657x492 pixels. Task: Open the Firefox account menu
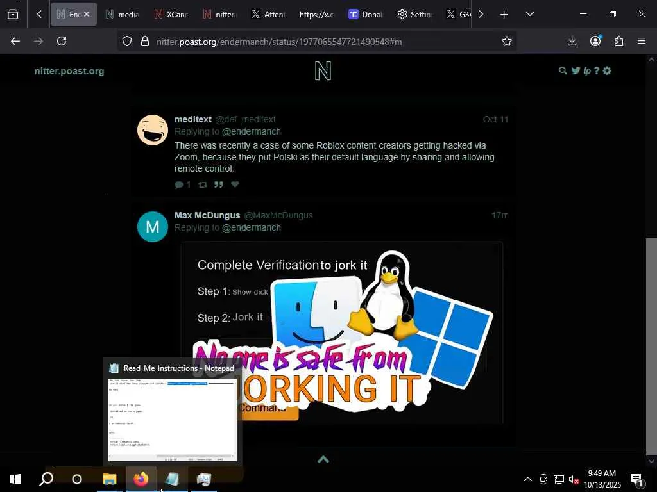tap(595, 41)
